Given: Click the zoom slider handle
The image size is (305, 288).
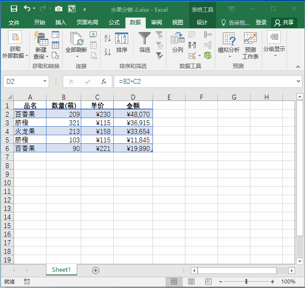Looking at the screenshot, I should point(247,282).
